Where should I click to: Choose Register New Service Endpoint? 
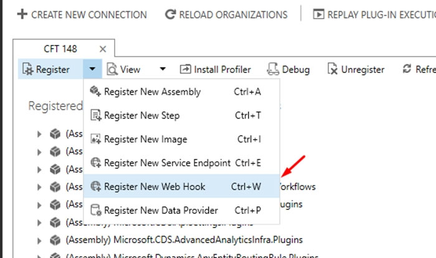[181, 163]
